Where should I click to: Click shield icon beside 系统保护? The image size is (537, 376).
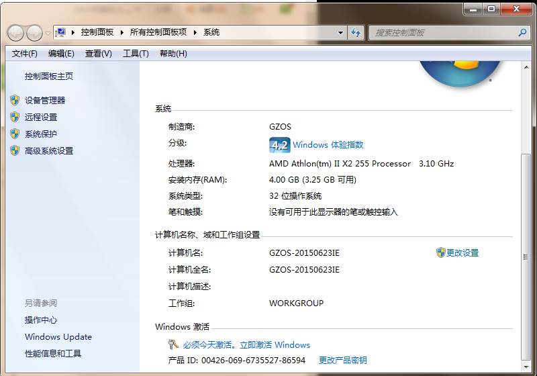pos(15,134)
